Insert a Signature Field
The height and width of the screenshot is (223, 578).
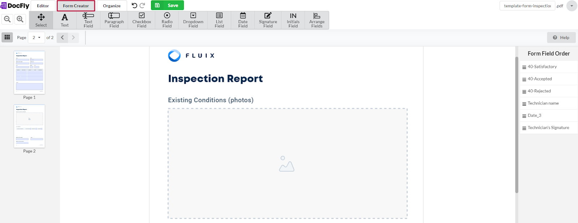pos(268,20)
